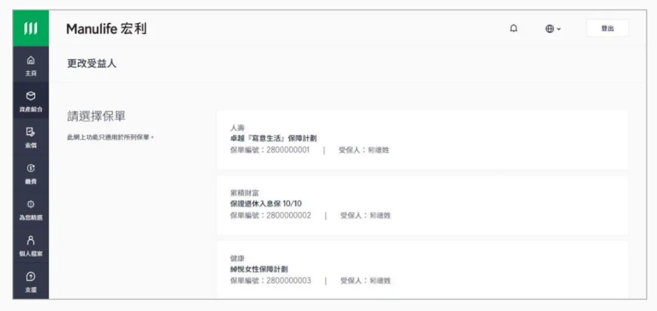Expand the language dropdown chevron
The width and height of the screenshot is (657, 311).
click(x=559, y=29)
